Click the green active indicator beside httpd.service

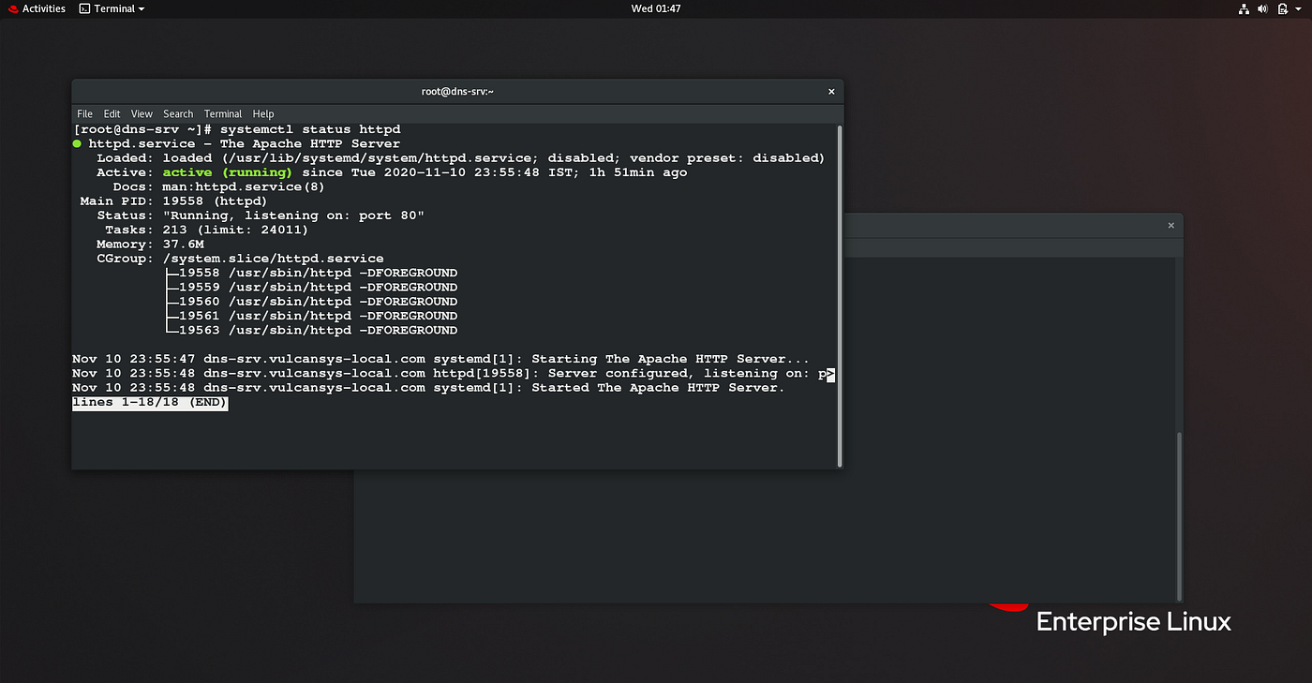tap(76, 143)
